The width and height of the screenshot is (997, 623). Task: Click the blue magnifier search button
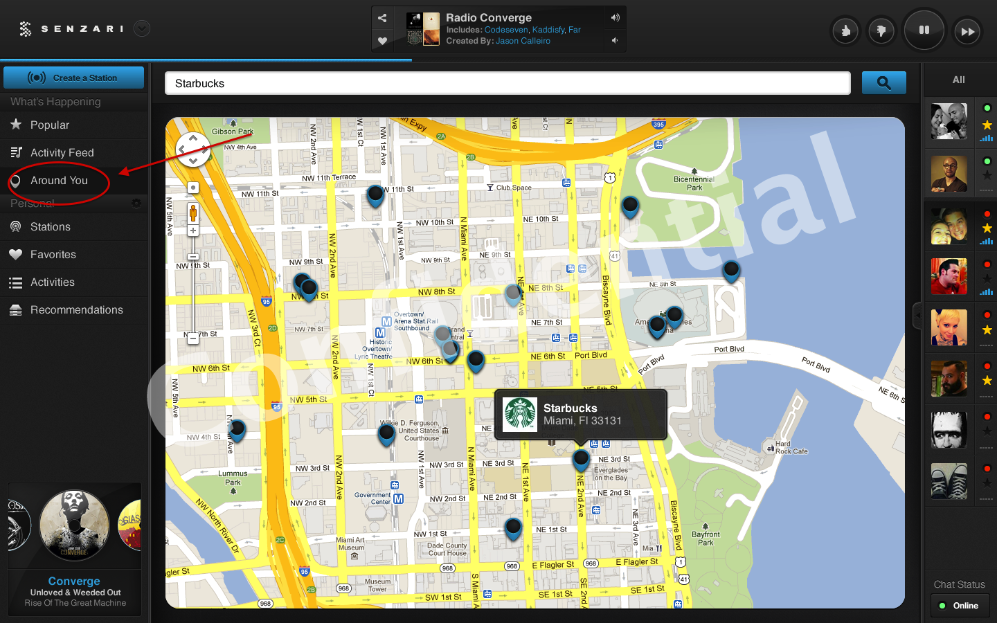click(883, 83)
